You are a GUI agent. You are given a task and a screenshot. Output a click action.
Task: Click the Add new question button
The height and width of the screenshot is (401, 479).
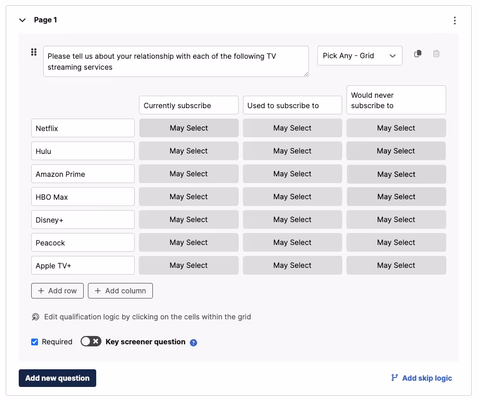(x=57, y=378)
